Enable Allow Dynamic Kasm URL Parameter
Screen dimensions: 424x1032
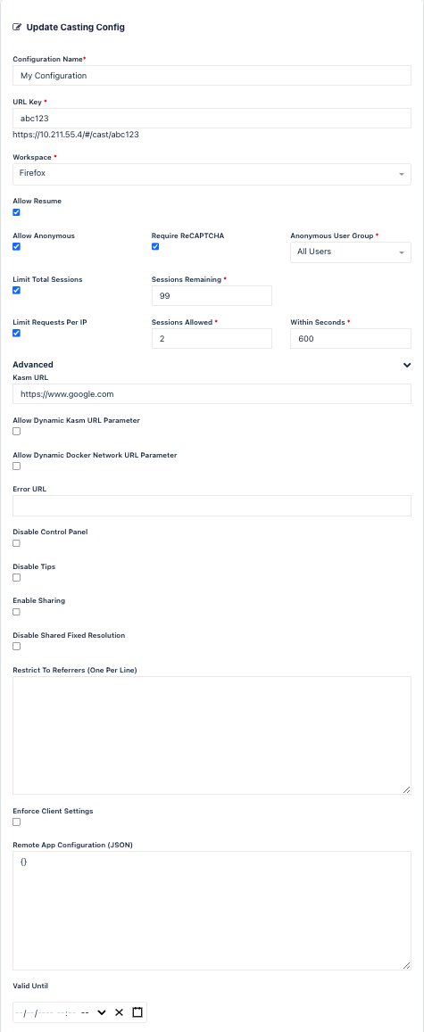tap(16, 432)
